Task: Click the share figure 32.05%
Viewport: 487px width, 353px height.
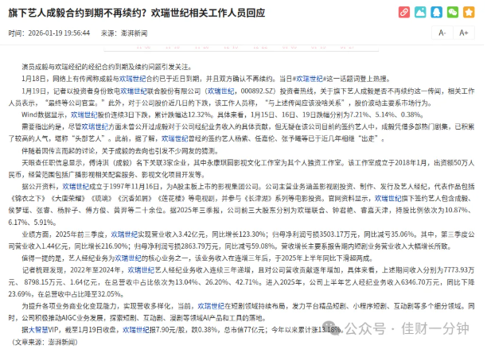Action: pyautogui.click(x=110, y=294)
